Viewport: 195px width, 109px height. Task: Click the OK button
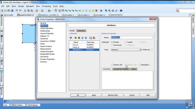(78, 95)
